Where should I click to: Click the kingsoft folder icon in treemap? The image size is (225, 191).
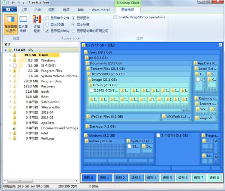tap(197, 118)
